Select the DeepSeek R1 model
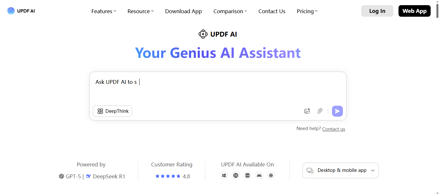Image resolution: width=439 pixels, height=195 pixels. tap(109, 176)
